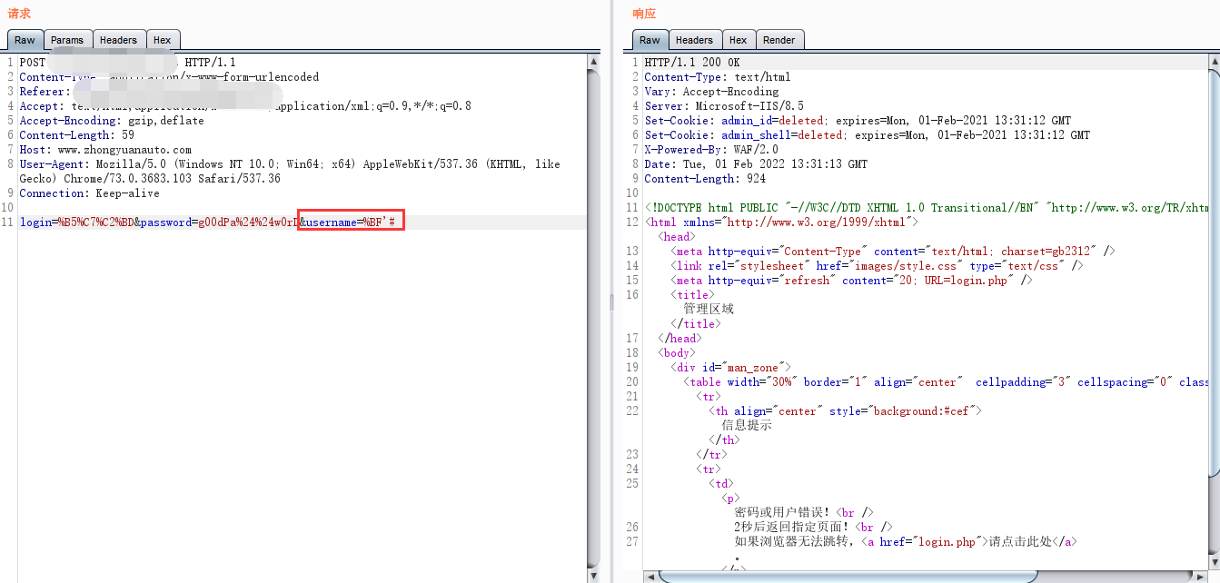
Task: Click the request pane scroll-up arrow
Action: pyautogui.click(x=594, y=62)
